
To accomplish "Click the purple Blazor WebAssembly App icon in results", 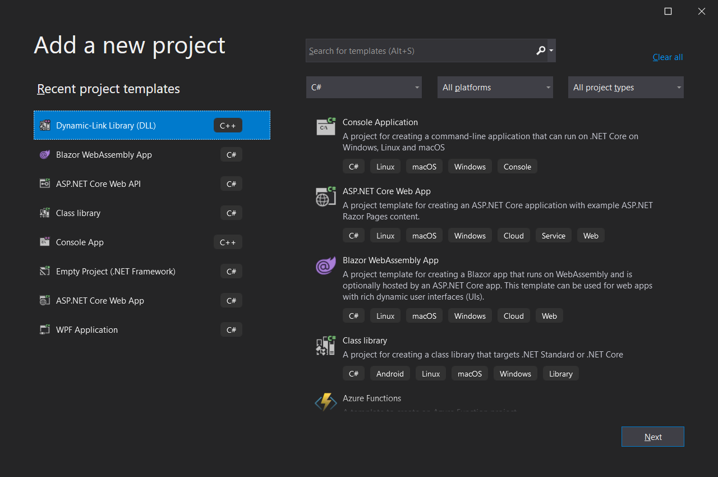I will click(326, 265).
